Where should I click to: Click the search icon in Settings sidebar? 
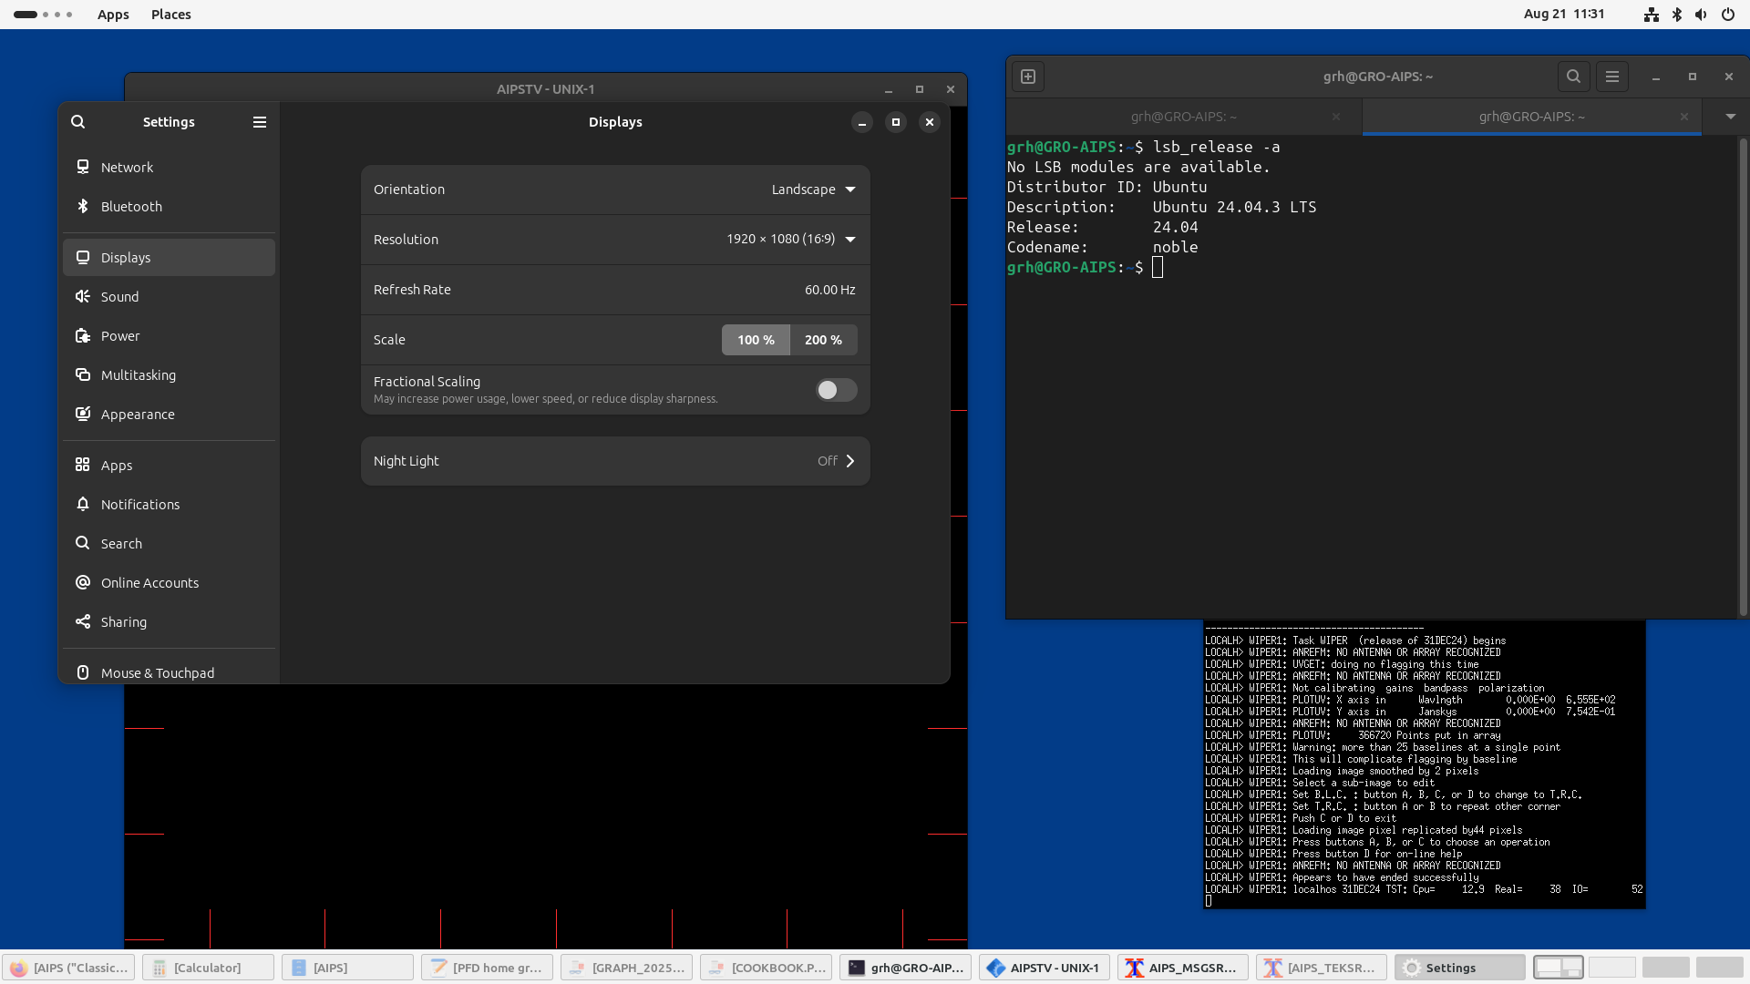pos(78,122)
